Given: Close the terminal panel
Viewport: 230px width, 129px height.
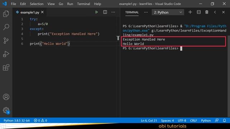Looking at the screenshot, I should pos(224,12).
